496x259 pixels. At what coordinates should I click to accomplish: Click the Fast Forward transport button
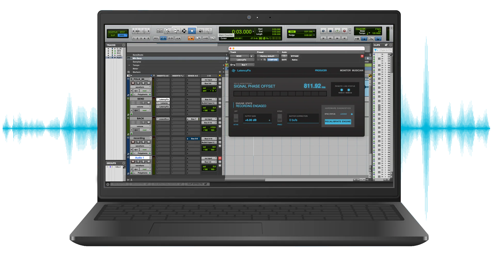click(x=337, y=38)
